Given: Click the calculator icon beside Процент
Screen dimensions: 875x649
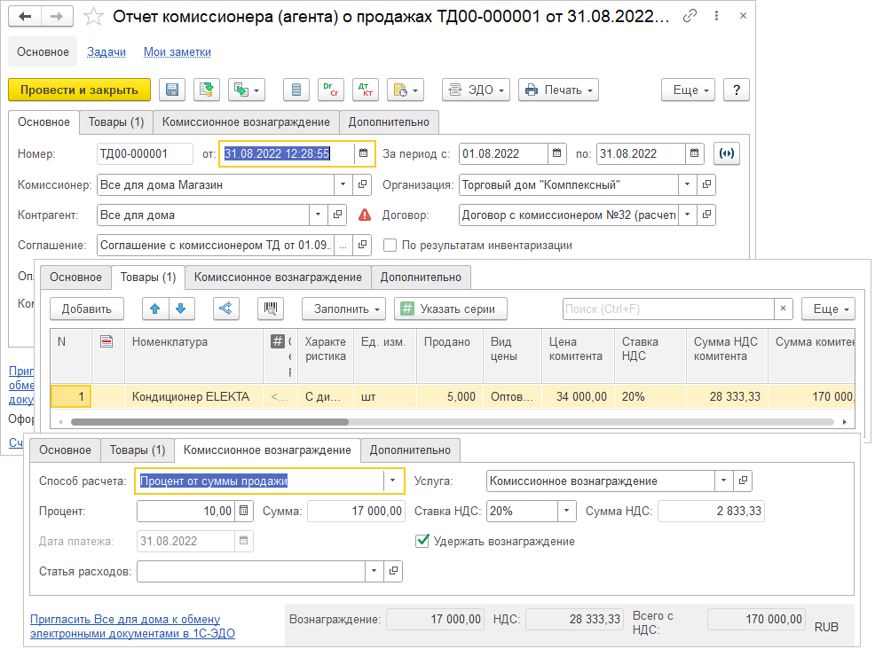Looking at the screenshot, I should [x=245, y=511].
